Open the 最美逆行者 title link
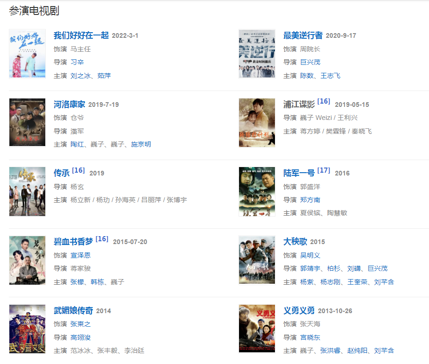Screen dimensions: 429x364 tap(303, 35)
